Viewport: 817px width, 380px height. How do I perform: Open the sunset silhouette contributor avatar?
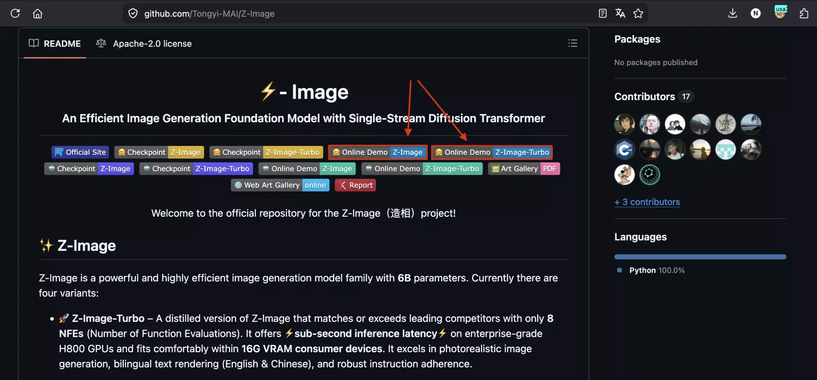pos(700,149)
